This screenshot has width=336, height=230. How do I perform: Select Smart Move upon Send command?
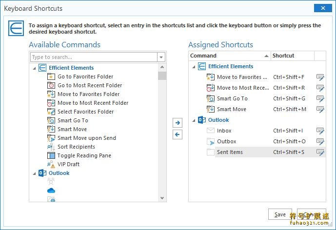pos(87,138)
